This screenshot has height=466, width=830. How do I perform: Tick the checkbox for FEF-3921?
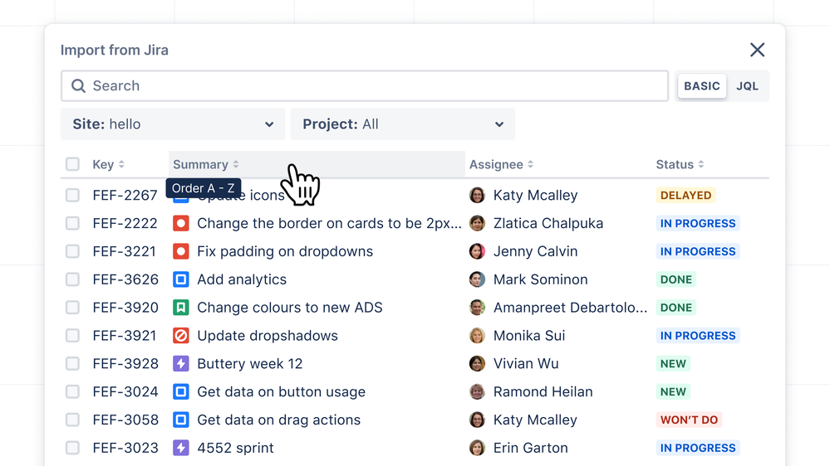click(72, 336)
